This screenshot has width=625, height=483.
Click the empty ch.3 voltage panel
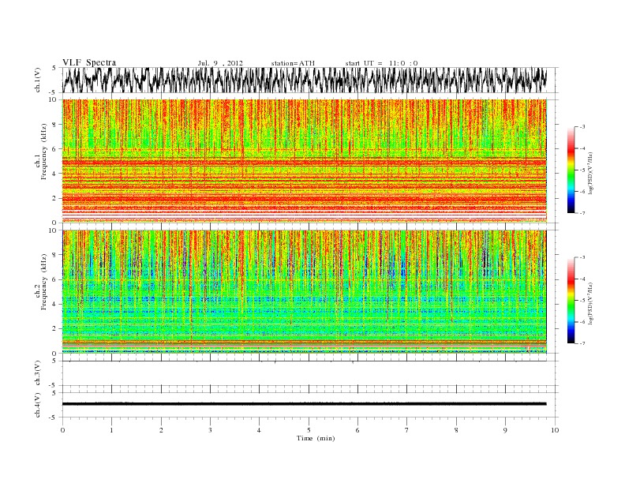pyautogui.click(x=310, y=373)
